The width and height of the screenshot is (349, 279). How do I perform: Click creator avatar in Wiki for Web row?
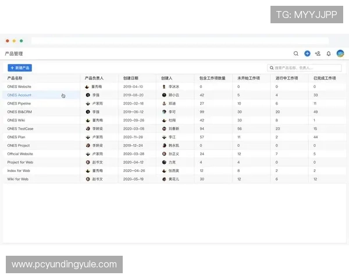(164, 179)
